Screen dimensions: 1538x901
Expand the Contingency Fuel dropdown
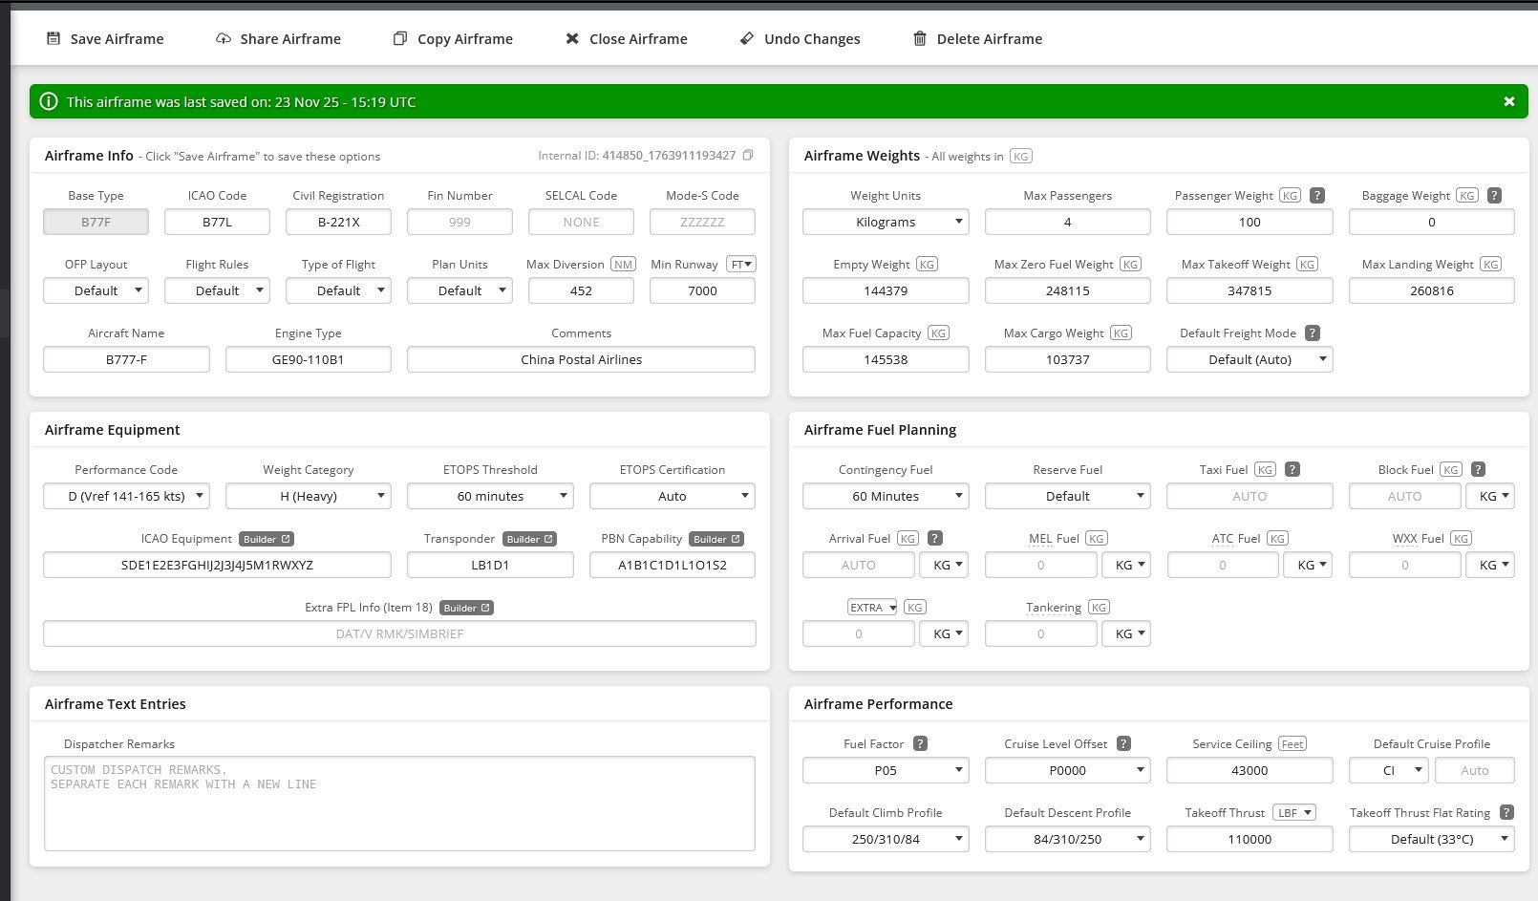(886, 496)
